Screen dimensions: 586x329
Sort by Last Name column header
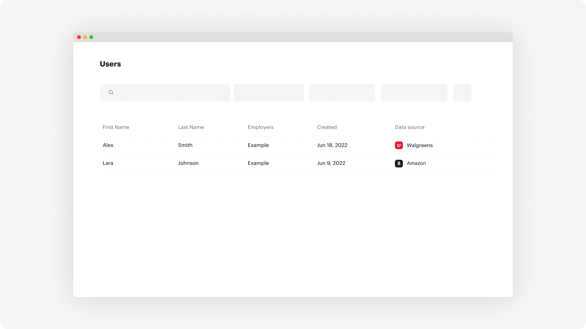tap(191, 127)
